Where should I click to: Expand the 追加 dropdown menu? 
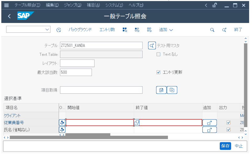point(166,30)
